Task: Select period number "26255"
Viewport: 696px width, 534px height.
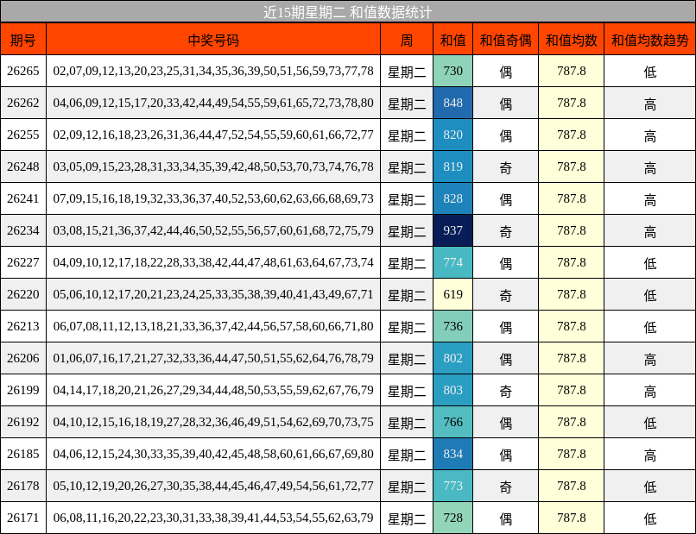Action: pyautogui.click(x=23, y=135)
